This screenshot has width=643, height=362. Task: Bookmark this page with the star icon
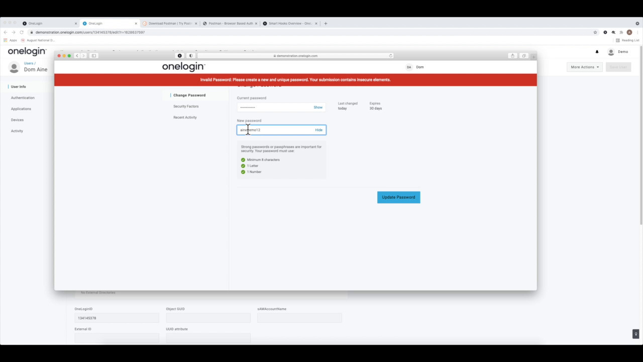tap(595, 32)
